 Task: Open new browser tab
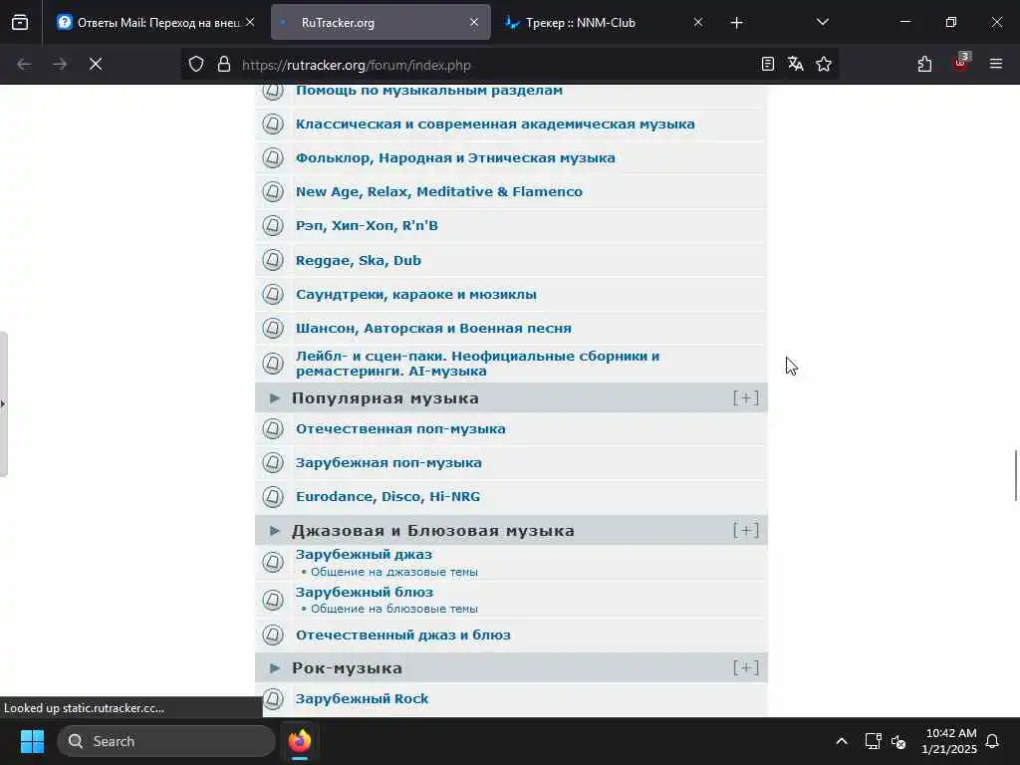pos(736,23)
